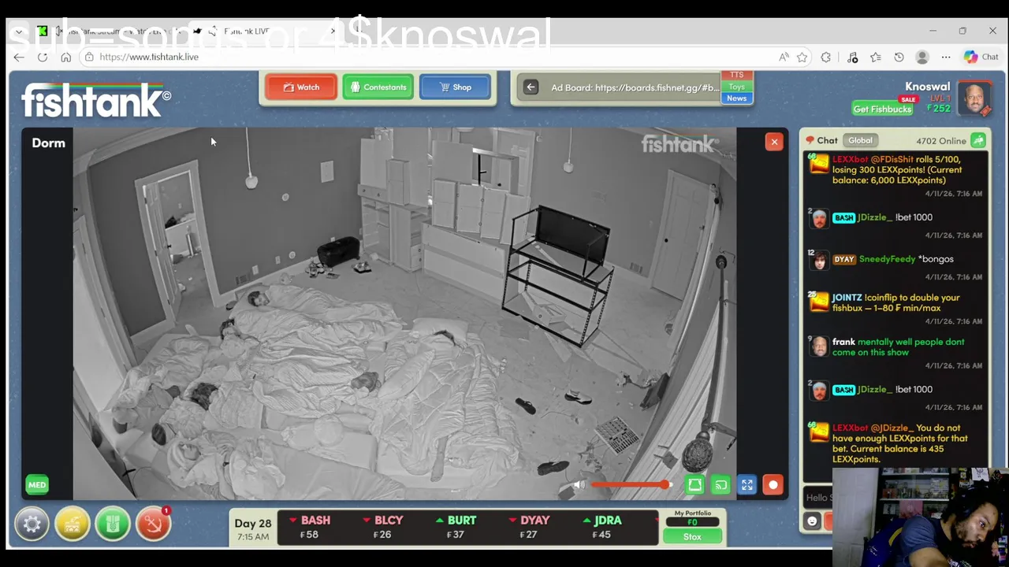1009x567 pixels.
Task: Open Knoswal profile avatar
Action: click(975, 99)
